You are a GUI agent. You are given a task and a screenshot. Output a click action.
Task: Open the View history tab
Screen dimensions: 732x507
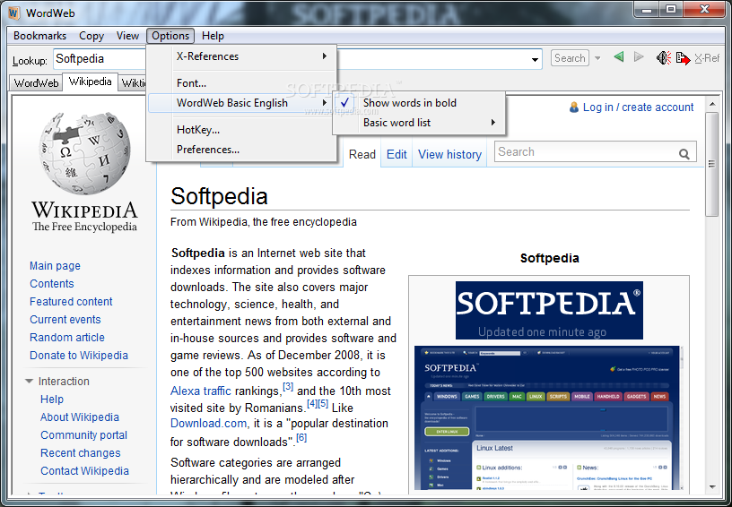point(449,154)
